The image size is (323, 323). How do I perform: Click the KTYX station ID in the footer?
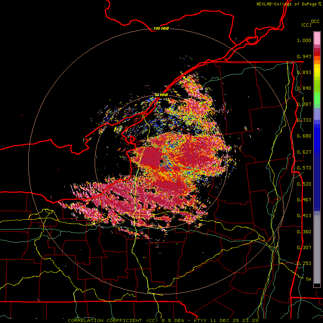tap(201, 320)
